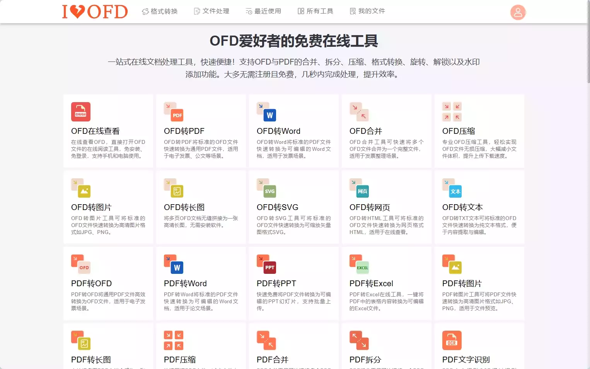
Task: Open 我的文件 in navigation
Action: pos(367,11)
